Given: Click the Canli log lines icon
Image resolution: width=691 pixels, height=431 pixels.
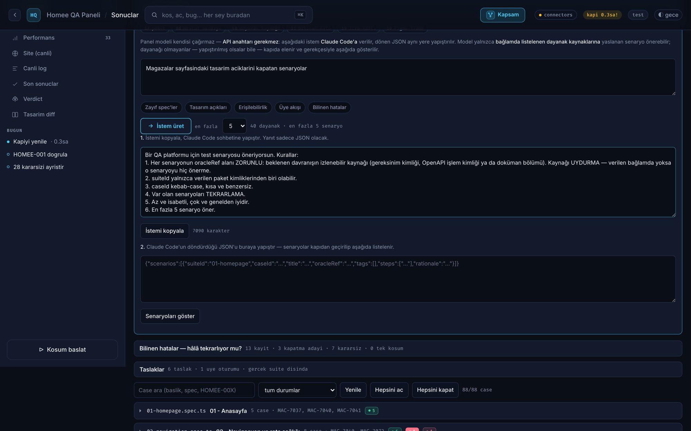Looking at the screenshot, I should (x=15, y=69).
